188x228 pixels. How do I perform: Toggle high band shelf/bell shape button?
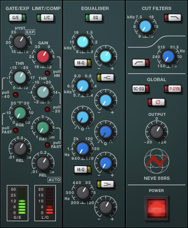(106, 77)
